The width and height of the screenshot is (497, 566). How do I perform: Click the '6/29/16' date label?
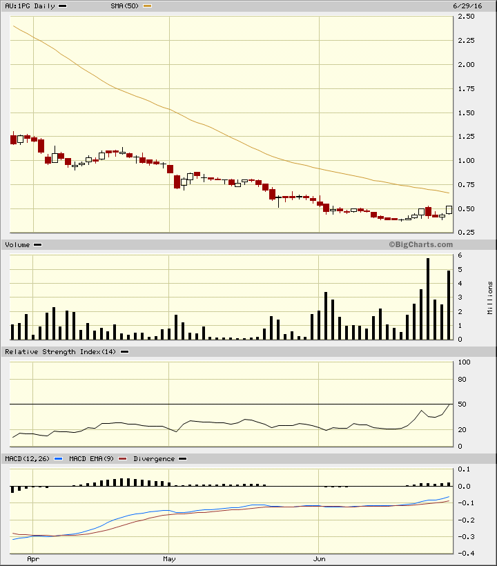click(x=467, y=6)
